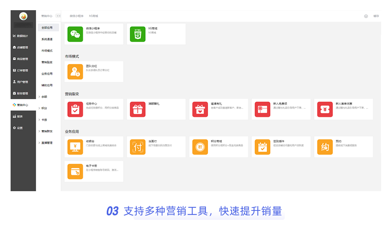Click the 签到插件 calendar icon
This screenshot has height=227, width=391.
point(262,147)
